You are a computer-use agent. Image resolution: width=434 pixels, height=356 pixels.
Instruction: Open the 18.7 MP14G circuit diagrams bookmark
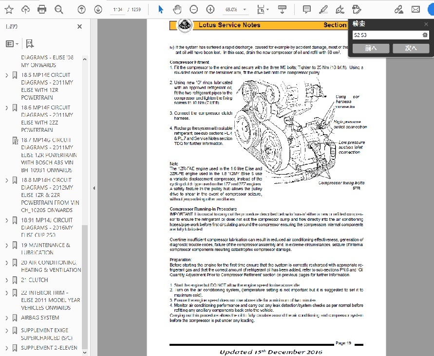point(50,155)
